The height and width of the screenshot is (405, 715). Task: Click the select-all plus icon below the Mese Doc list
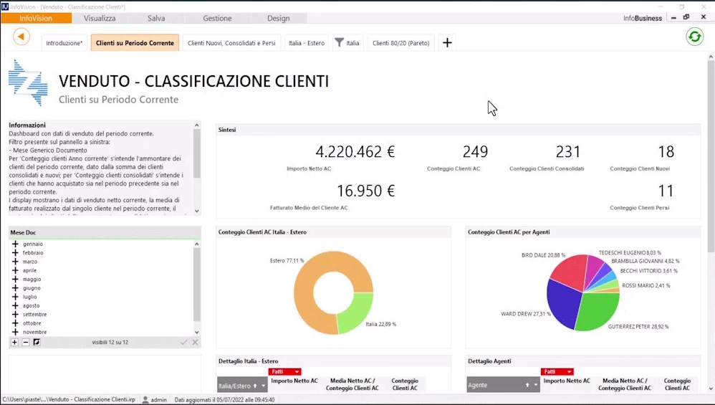(14, 343)
